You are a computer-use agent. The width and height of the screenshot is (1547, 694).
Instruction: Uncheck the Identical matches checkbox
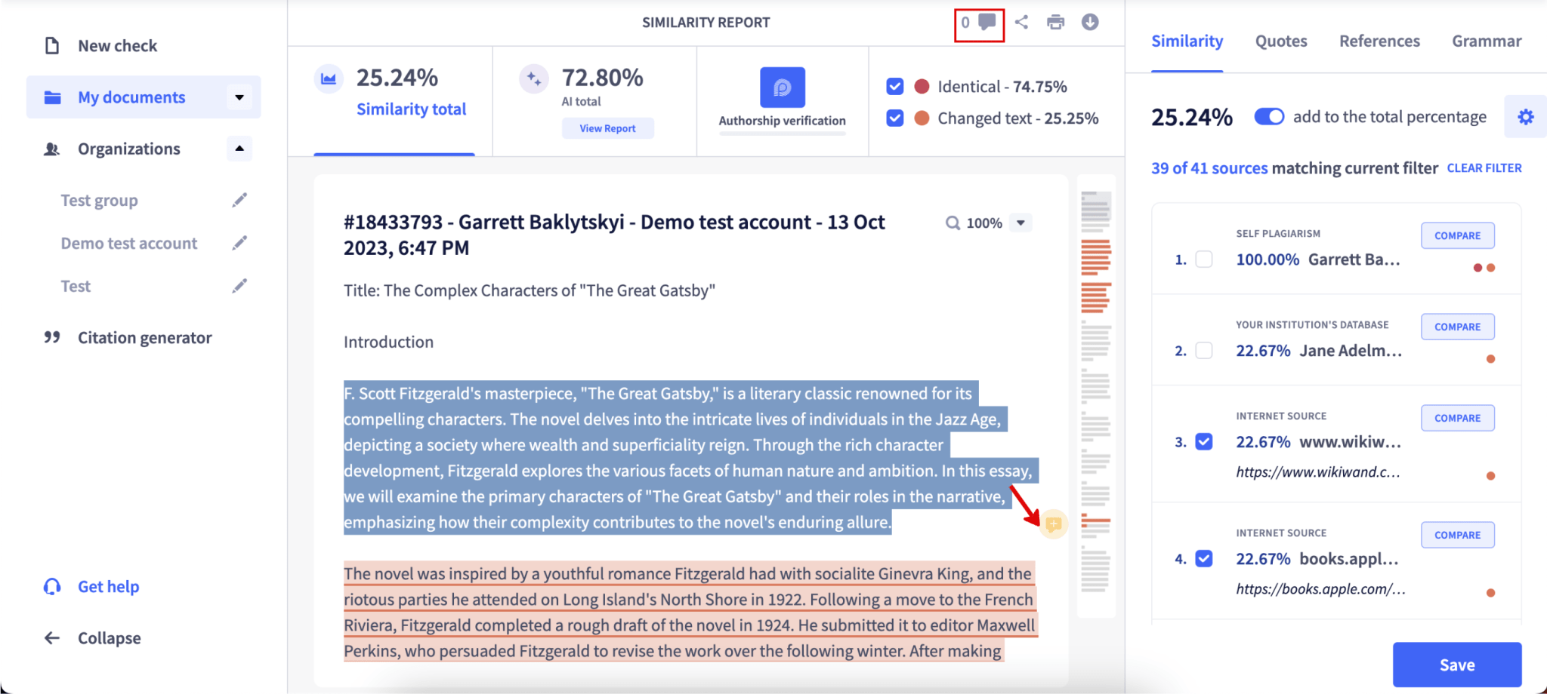tap(896, 86)
